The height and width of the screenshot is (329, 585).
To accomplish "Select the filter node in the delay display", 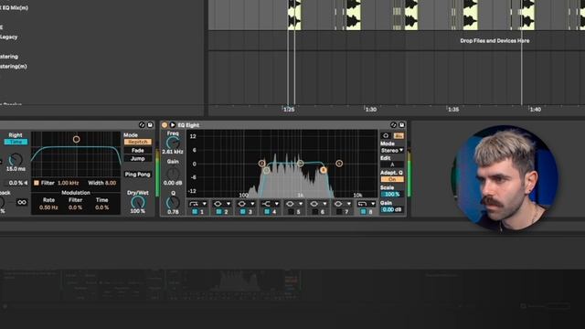I will [76, 139].
